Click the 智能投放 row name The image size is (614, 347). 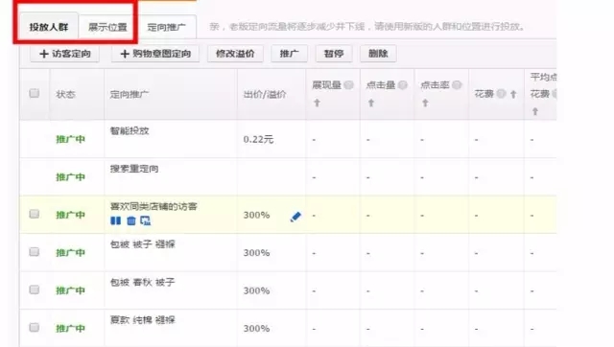coord(130,131)
